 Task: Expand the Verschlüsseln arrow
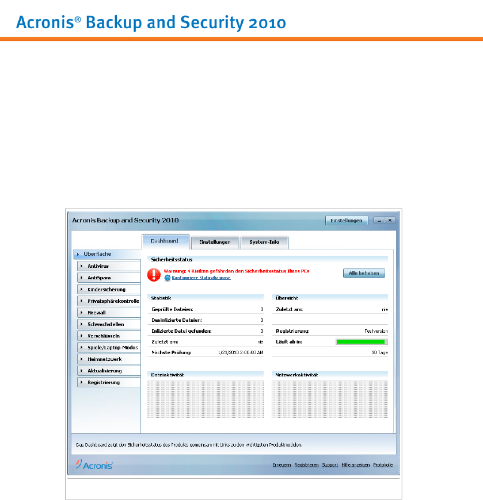(x=82, y=336)
